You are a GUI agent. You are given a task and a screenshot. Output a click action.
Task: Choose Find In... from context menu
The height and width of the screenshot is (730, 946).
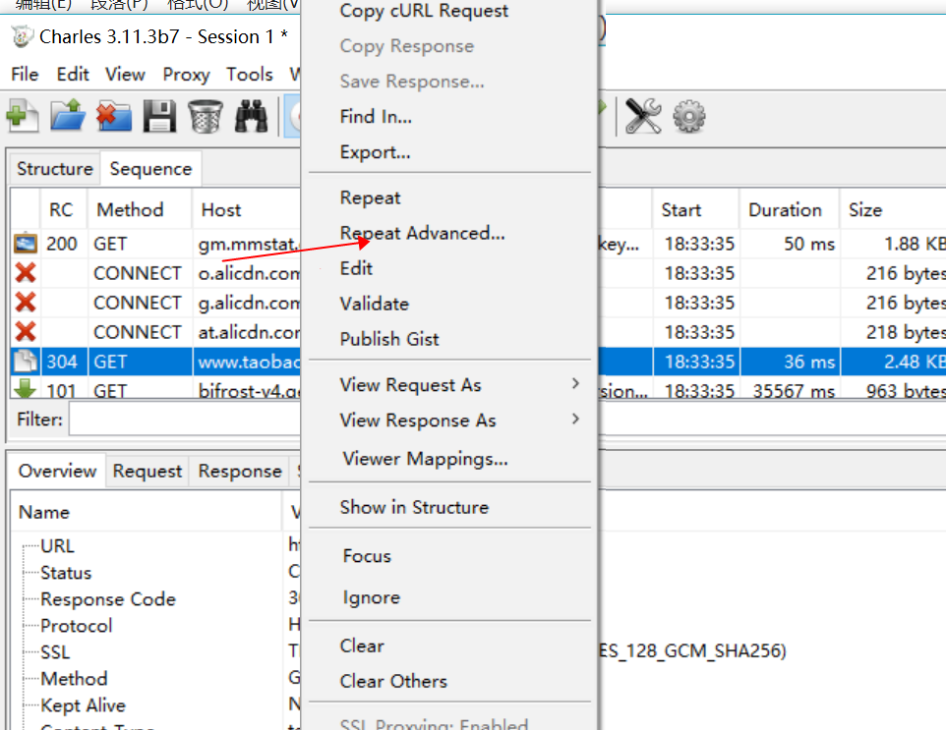(376, 116)
